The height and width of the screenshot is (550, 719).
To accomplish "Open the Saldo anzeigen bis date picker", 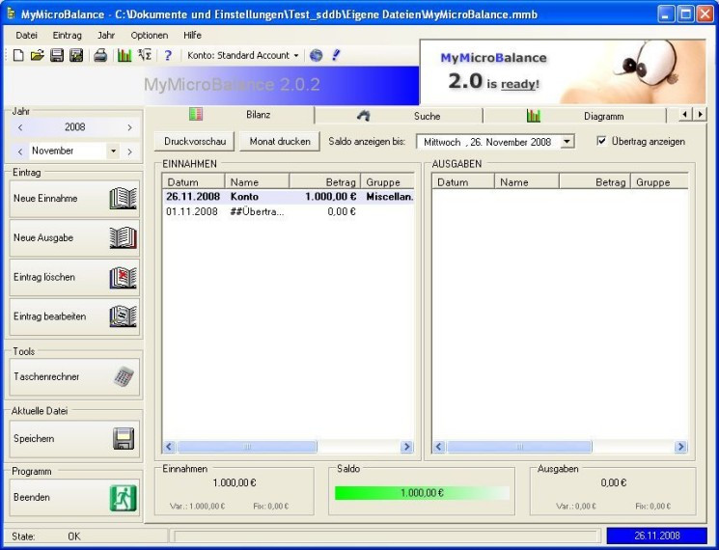I will click(567, 142).
